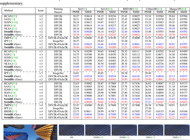This screenshot has width=190, height=140.
Task: Open the Manga109 citation reference
Action: 183,9
